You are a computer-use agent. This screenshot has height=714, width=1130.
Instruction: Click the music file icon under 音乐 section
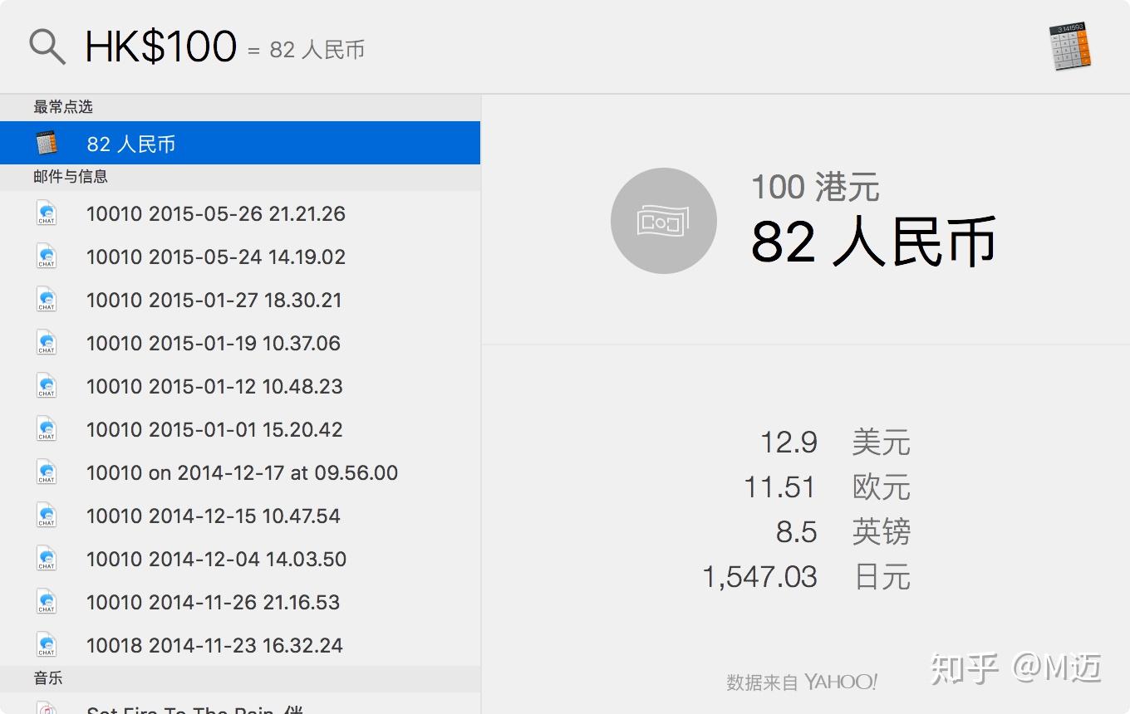47,708
